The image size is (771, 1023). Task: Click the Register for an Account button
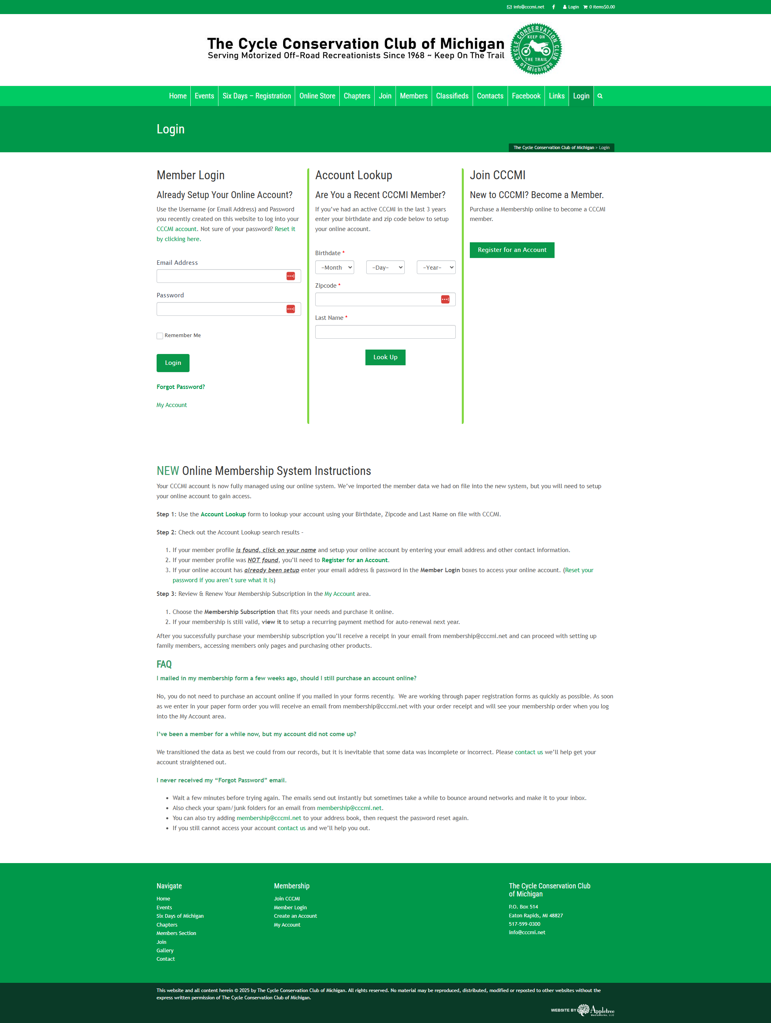514,250
